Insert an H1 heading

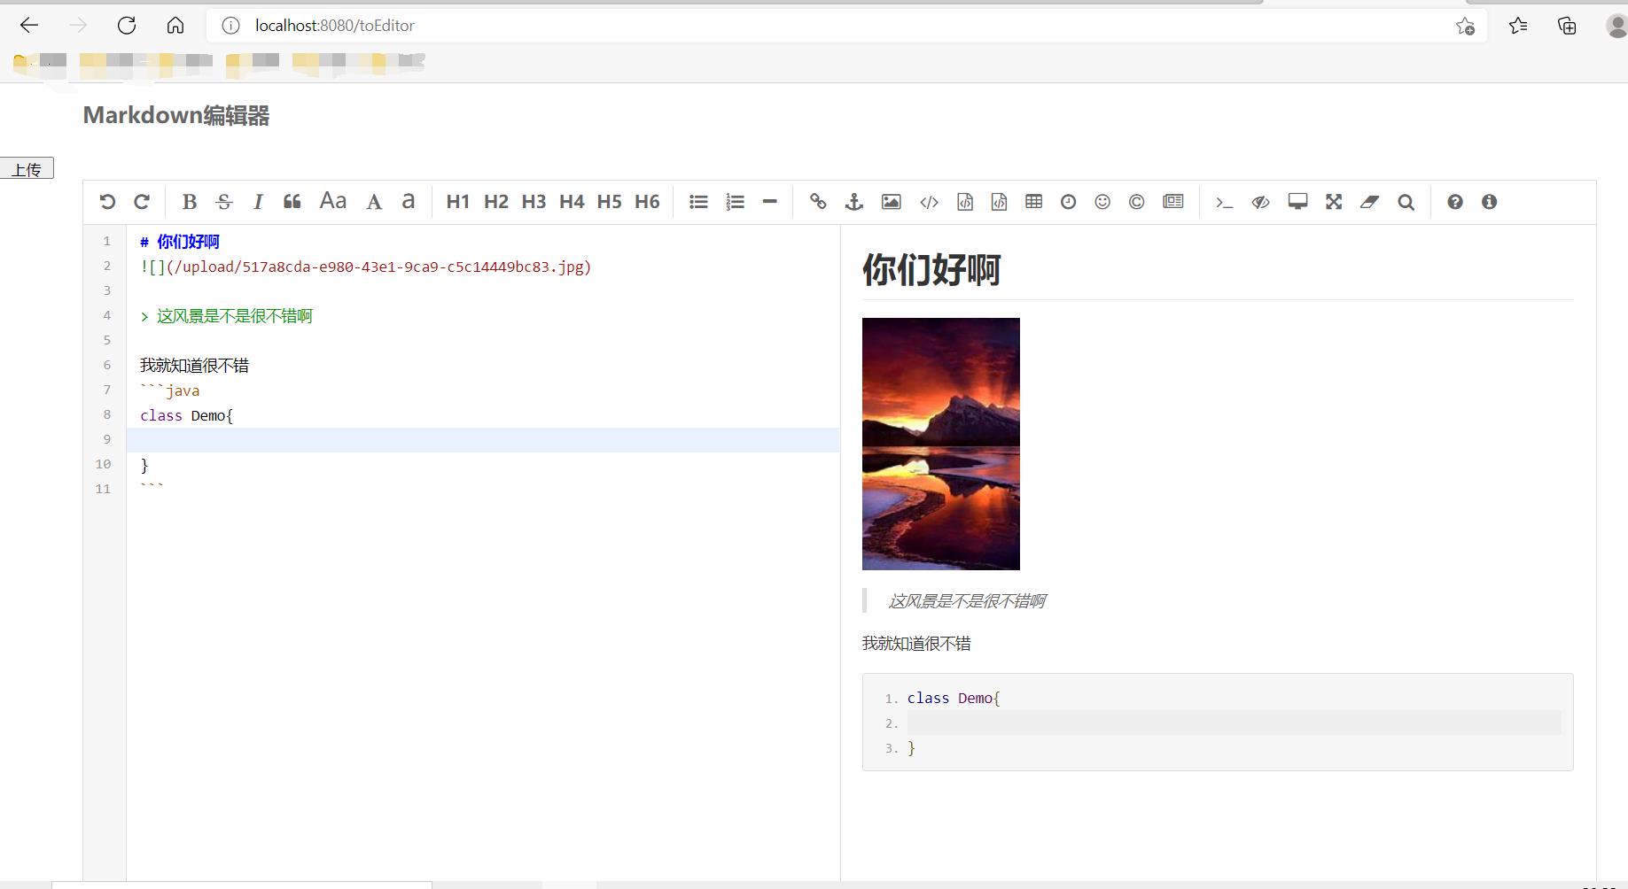pyautogui.click(x=458, y=202)
